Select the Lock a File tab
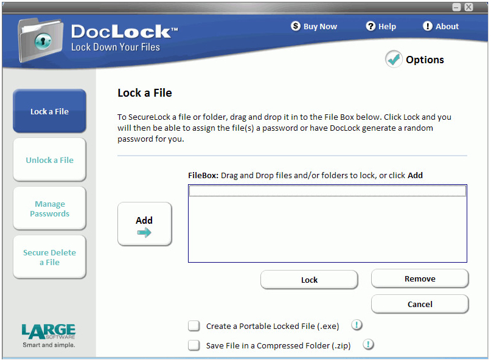This screenshot has width=491, height=363. [x=49, y=111]
